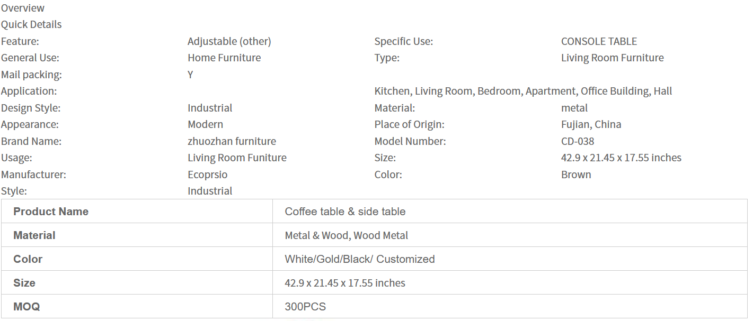Viewport: 753px width, 321px height.
Task: Select the Living Room Furniture type value
Action: pyautogui.click(x=612, y=58)
